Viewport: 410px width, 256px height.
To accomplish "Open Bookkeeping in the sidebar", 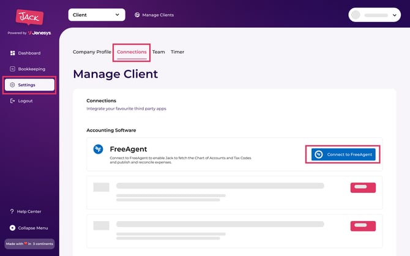I will (x=29, y=69).
